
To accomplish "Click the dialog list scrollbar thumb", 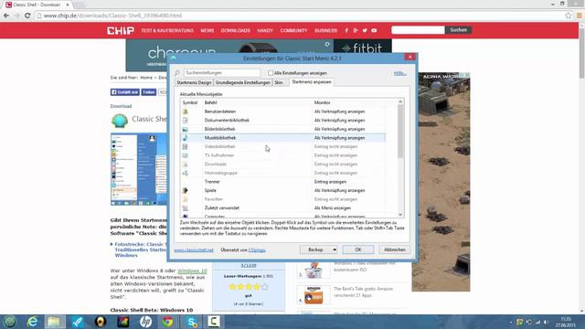I will pyautogui.click(x=400, y=131).
